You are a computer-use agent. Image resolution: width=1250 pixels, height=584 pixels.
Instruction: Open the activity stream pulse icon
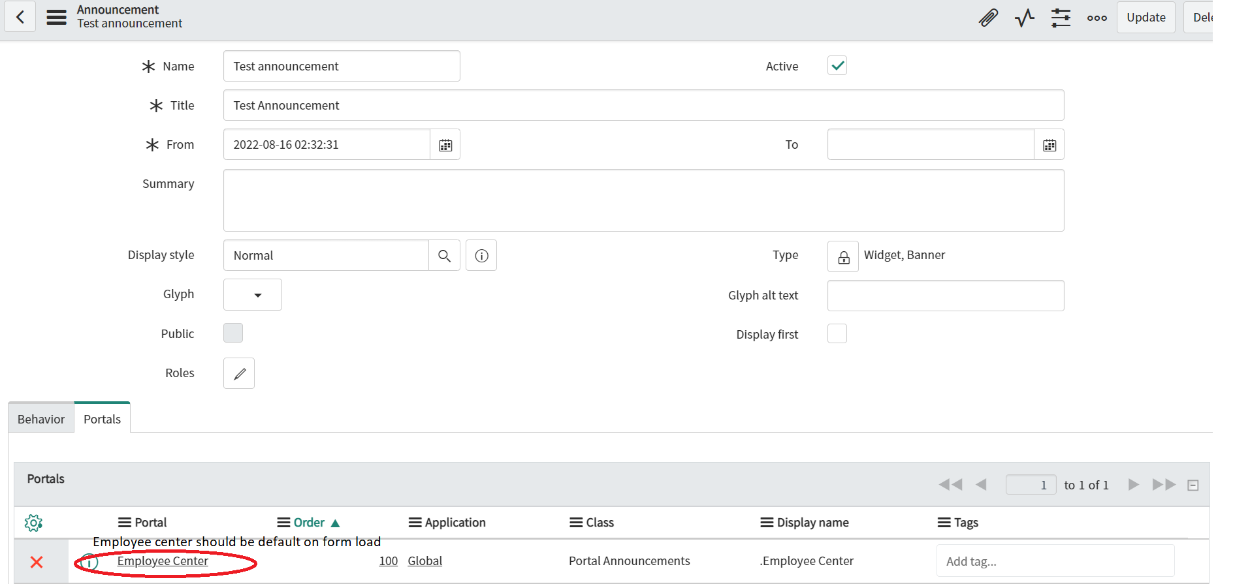pos(1025,18)
